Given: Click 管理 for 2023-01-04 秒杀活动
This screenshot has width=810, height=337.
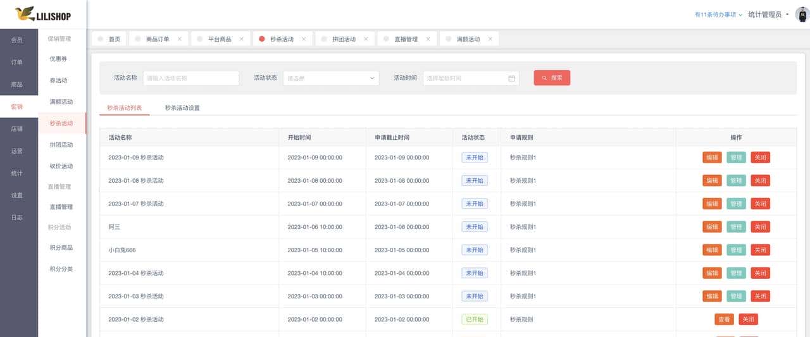Looking at the screenshot, I should click(x=736, y=273).
